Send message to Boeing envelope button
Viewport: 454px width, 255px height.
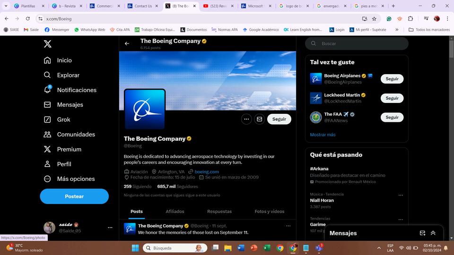coord(260,119)
